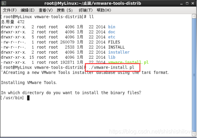Click the 'FILES' file name
The width and height of the screenshot is (197, 138).
tap(114, 42)
